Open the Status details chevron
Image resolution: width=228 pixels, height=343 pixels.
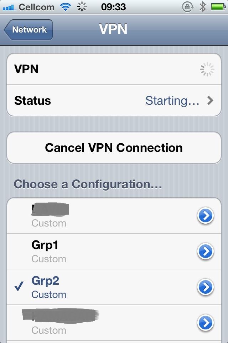(x=210, y=101)
